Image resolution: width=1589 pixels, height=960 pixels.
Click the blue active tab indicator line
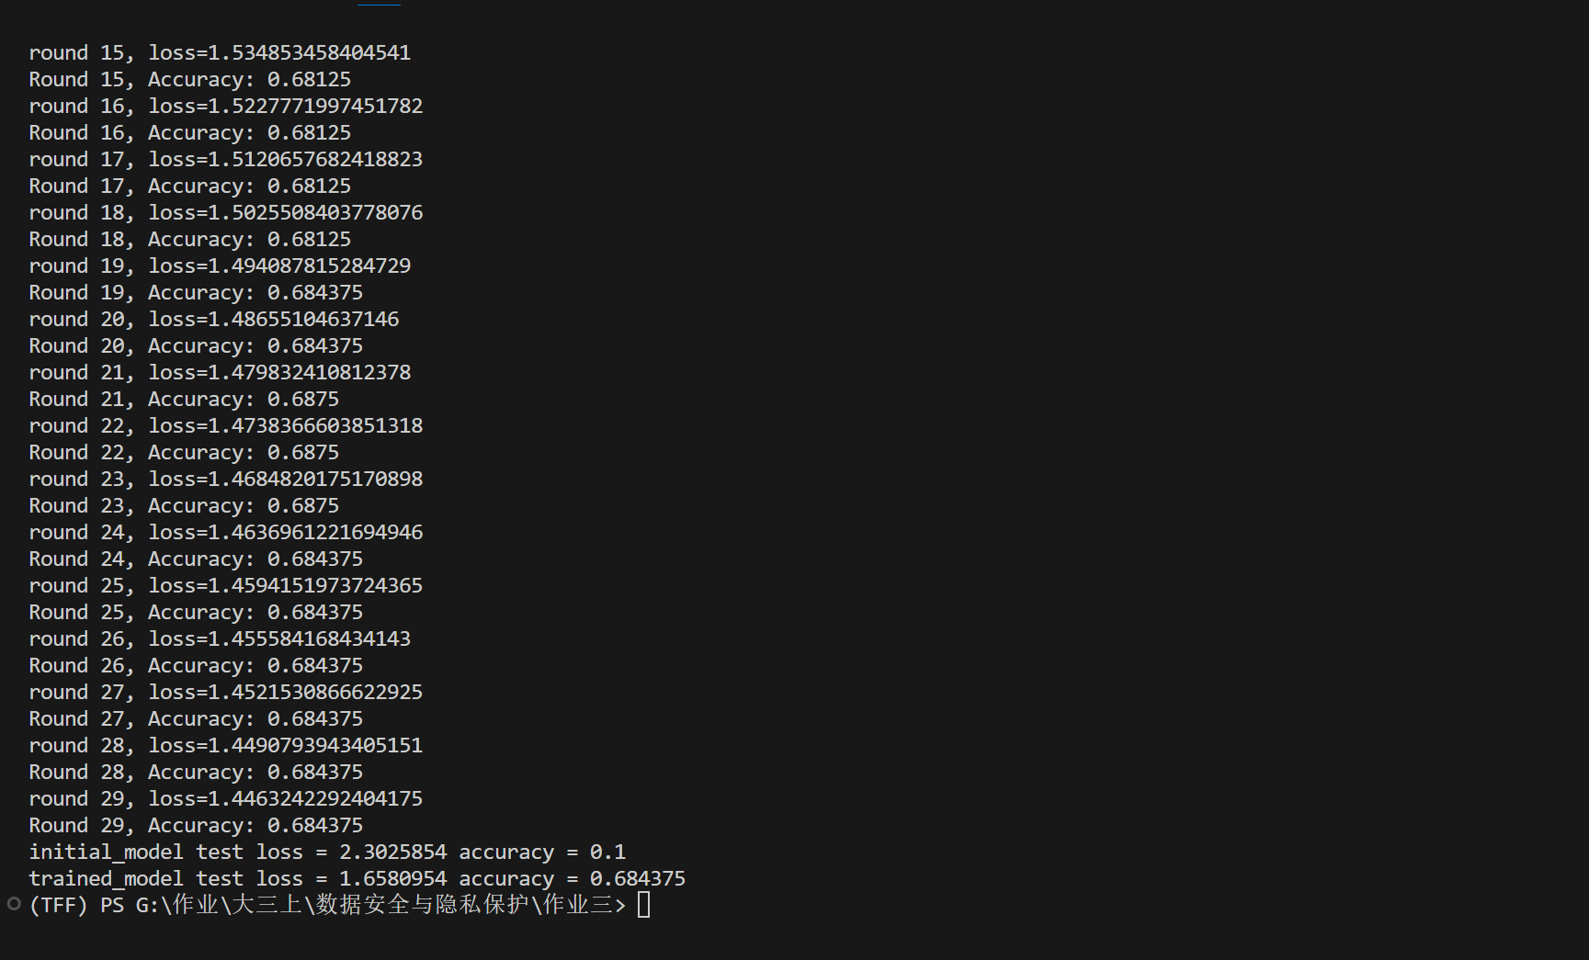(x=379, y=4)
